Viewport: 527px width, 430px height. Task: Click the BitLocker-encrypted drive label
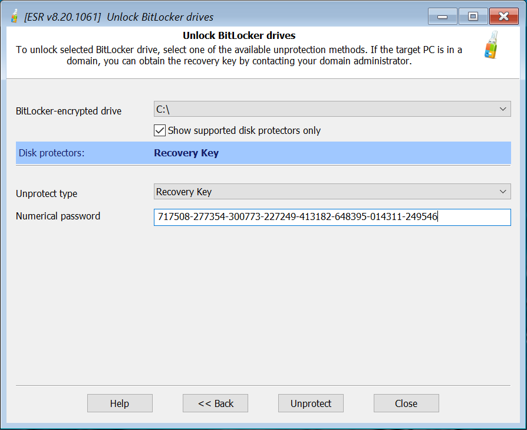pos(69,111)
